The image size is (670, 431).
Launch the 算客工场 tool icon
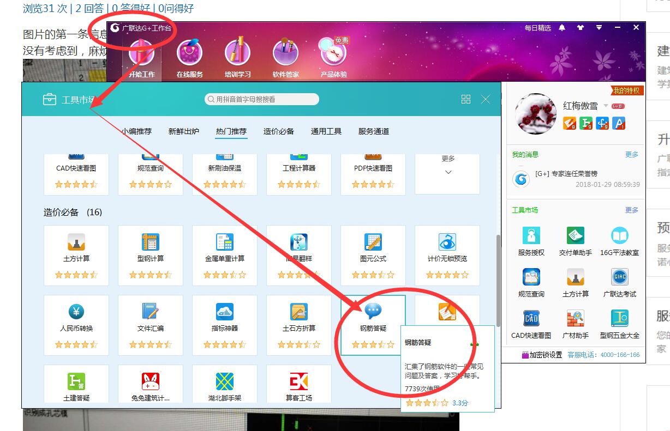(299, 381)
